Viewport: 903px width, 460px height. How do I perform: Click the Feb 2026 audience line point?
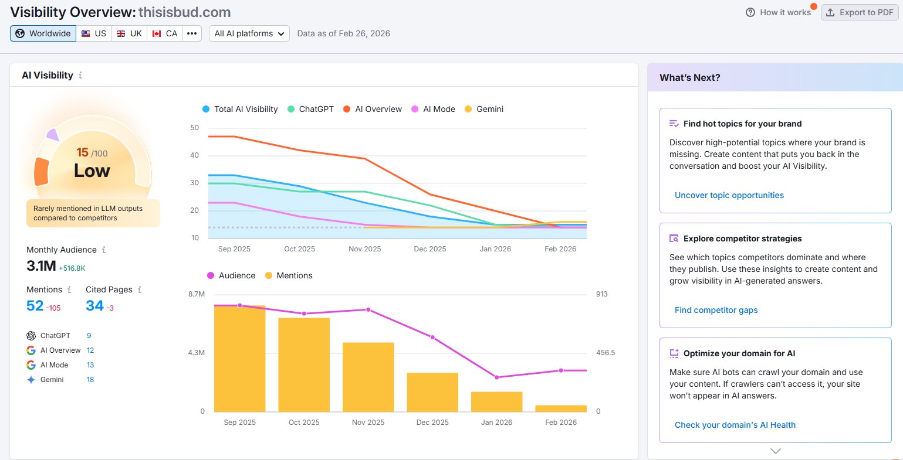point(561,370)
